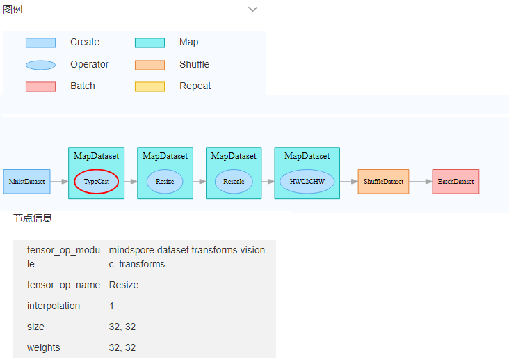Click the Shuffle legend orange swatch
The height and width of the screenshot is (360, 509).
coord(150,65)
